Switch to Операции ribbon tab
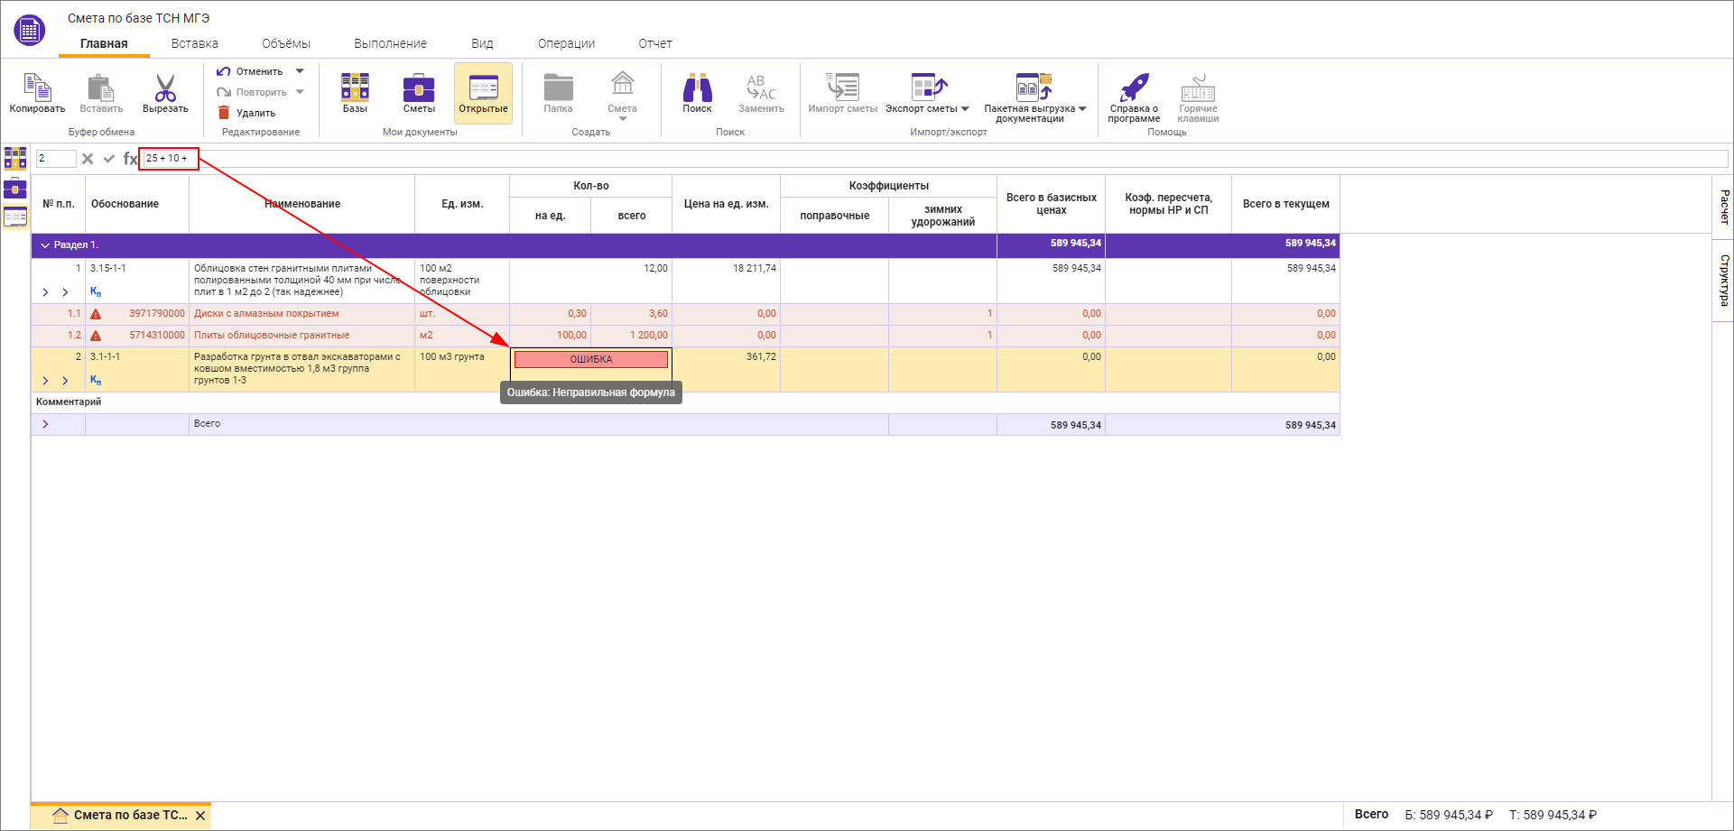The width and height of the screenshot is (1734, 831). [x=566, y=43]
